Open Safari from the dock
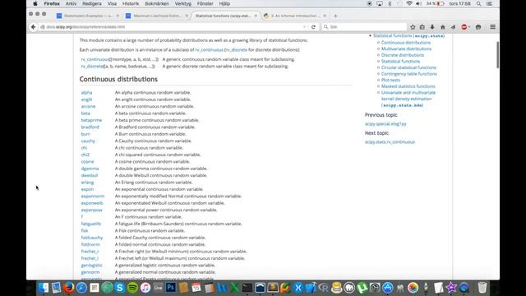The height and width of the screenshot is (296, 526). point(81,288)
